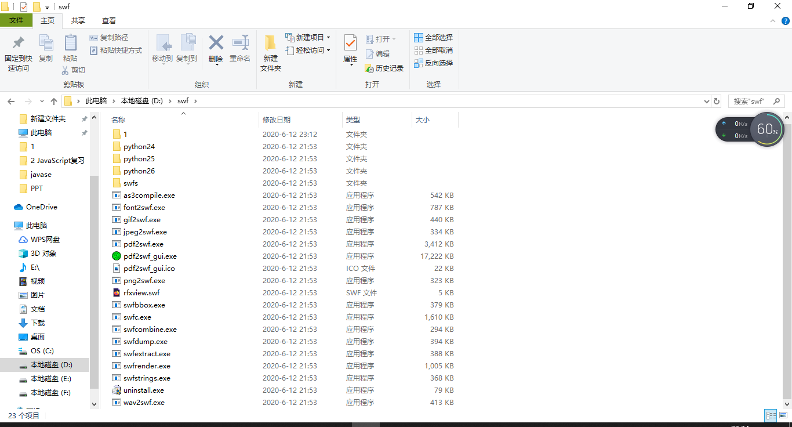Click navigation pane scroll down arrow
The width and height of the screenshot is (792, 427).
[x=95, y=404]
